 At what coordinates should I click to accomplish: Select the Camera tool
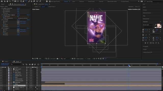pyautogui.click(x=15, y=1)
